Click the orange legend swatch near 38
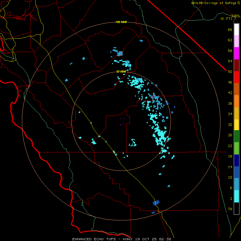 coord(236,101)
